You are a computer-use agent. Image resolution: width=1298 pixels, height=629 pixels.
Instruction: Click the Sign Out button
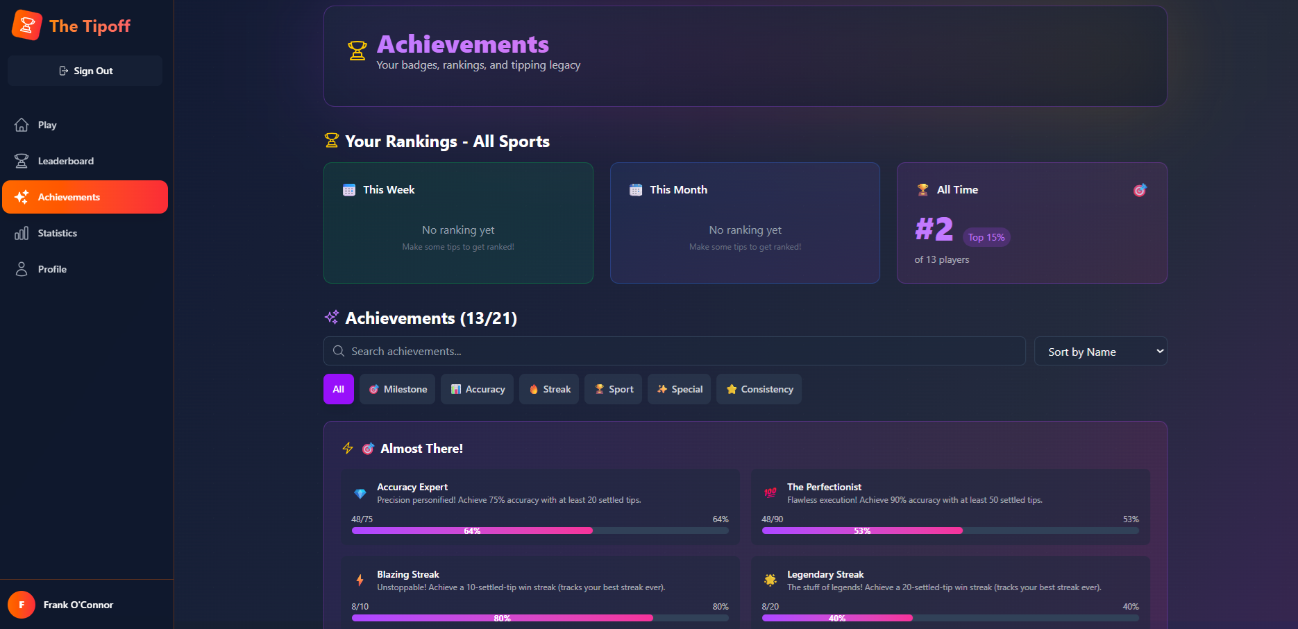85,71
